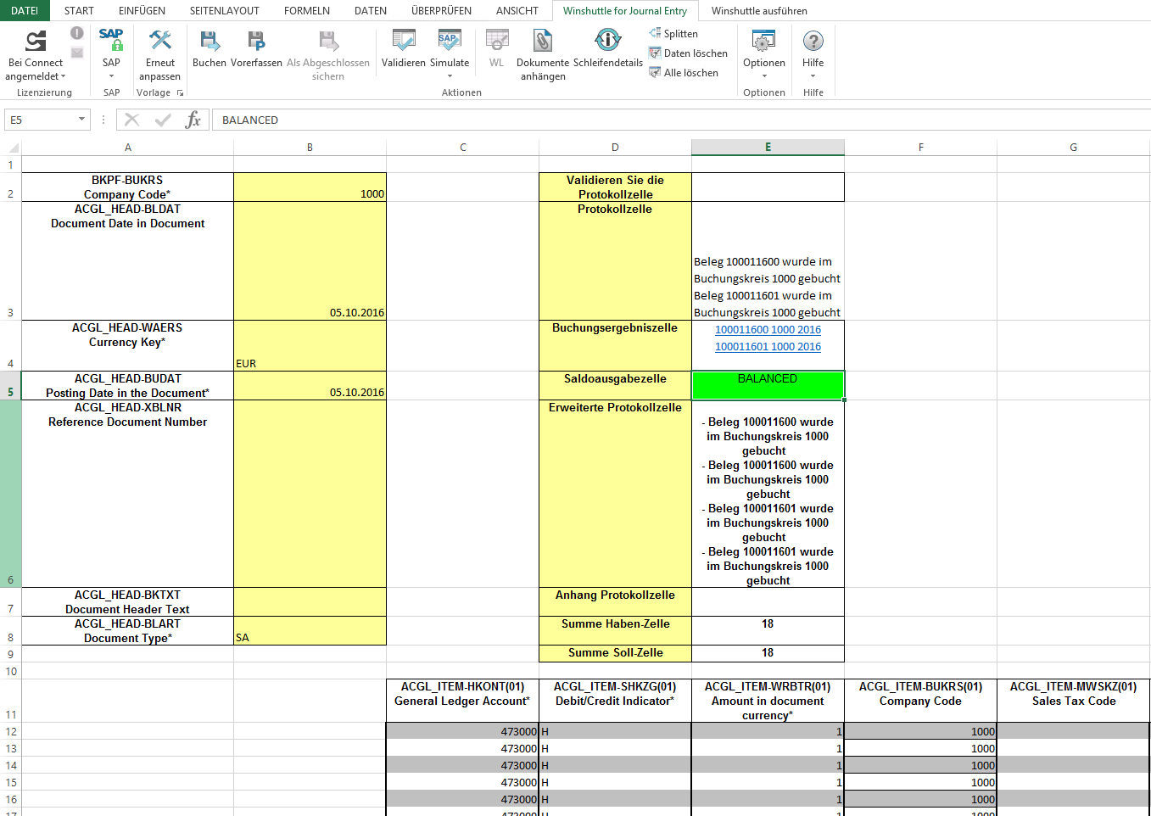Screen dimensions: 1151x816
Task: Click the Splitten icon
Action: click(x=655, y=33)
